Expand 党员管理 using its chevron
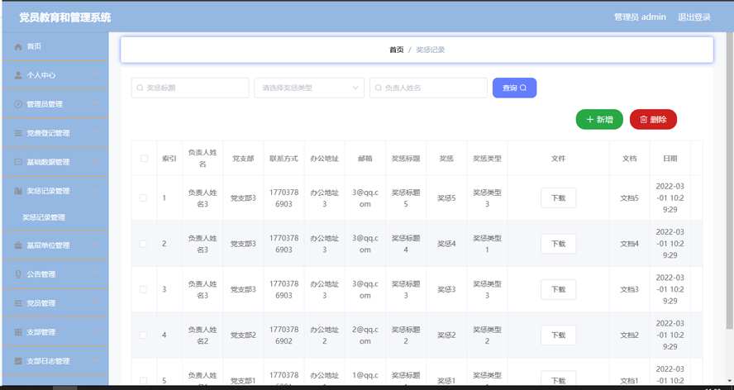 coord(96,303)
